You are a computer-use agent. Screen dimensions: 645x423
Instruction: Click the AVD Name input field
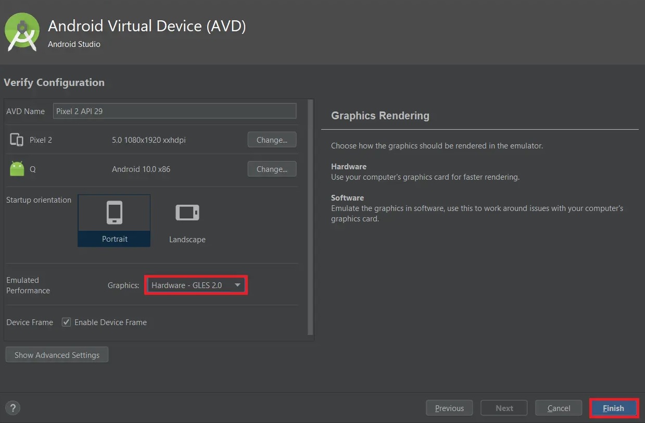point(175,111)
